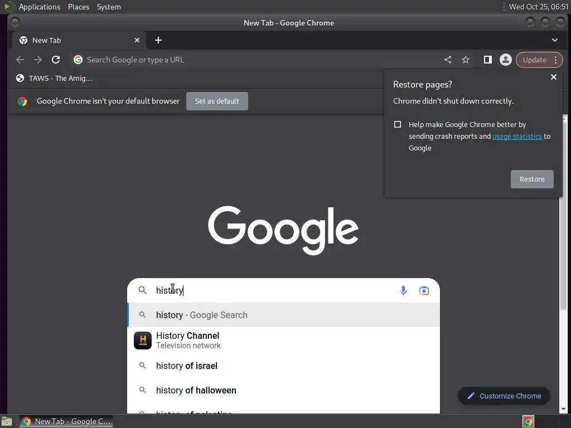Click magnifier icon in Google search box
571x428 pixels.
pyautogui.click(x=142, y=290)
